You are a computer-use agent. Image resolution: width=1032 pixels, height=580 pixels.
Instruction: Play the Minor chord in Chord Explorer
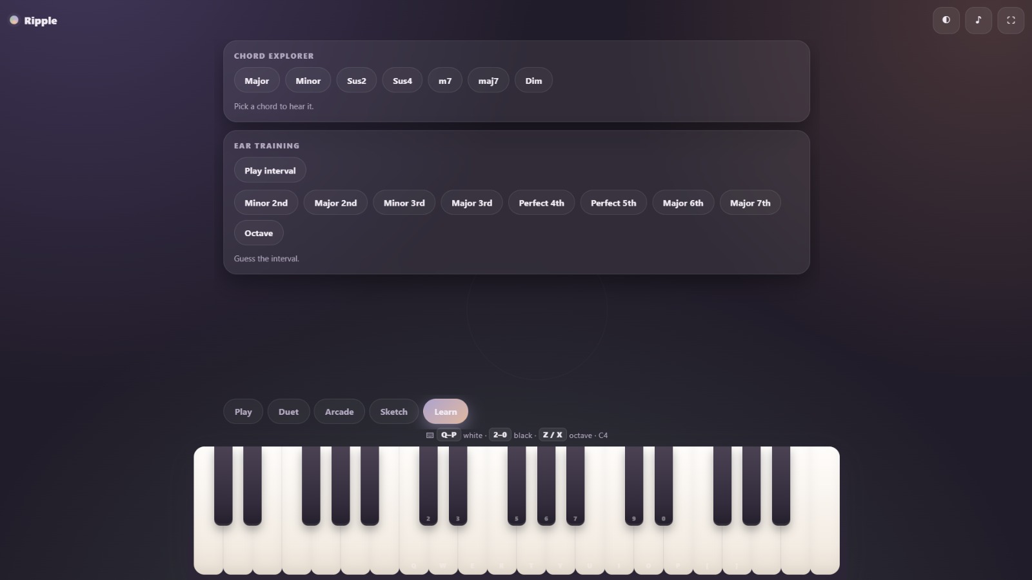[308, 81]
